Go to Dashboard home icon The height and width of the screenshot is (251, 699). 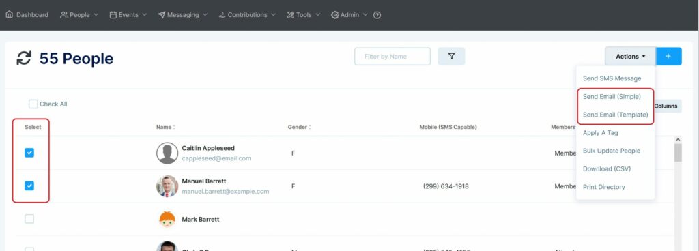click(x=10, y=14)
